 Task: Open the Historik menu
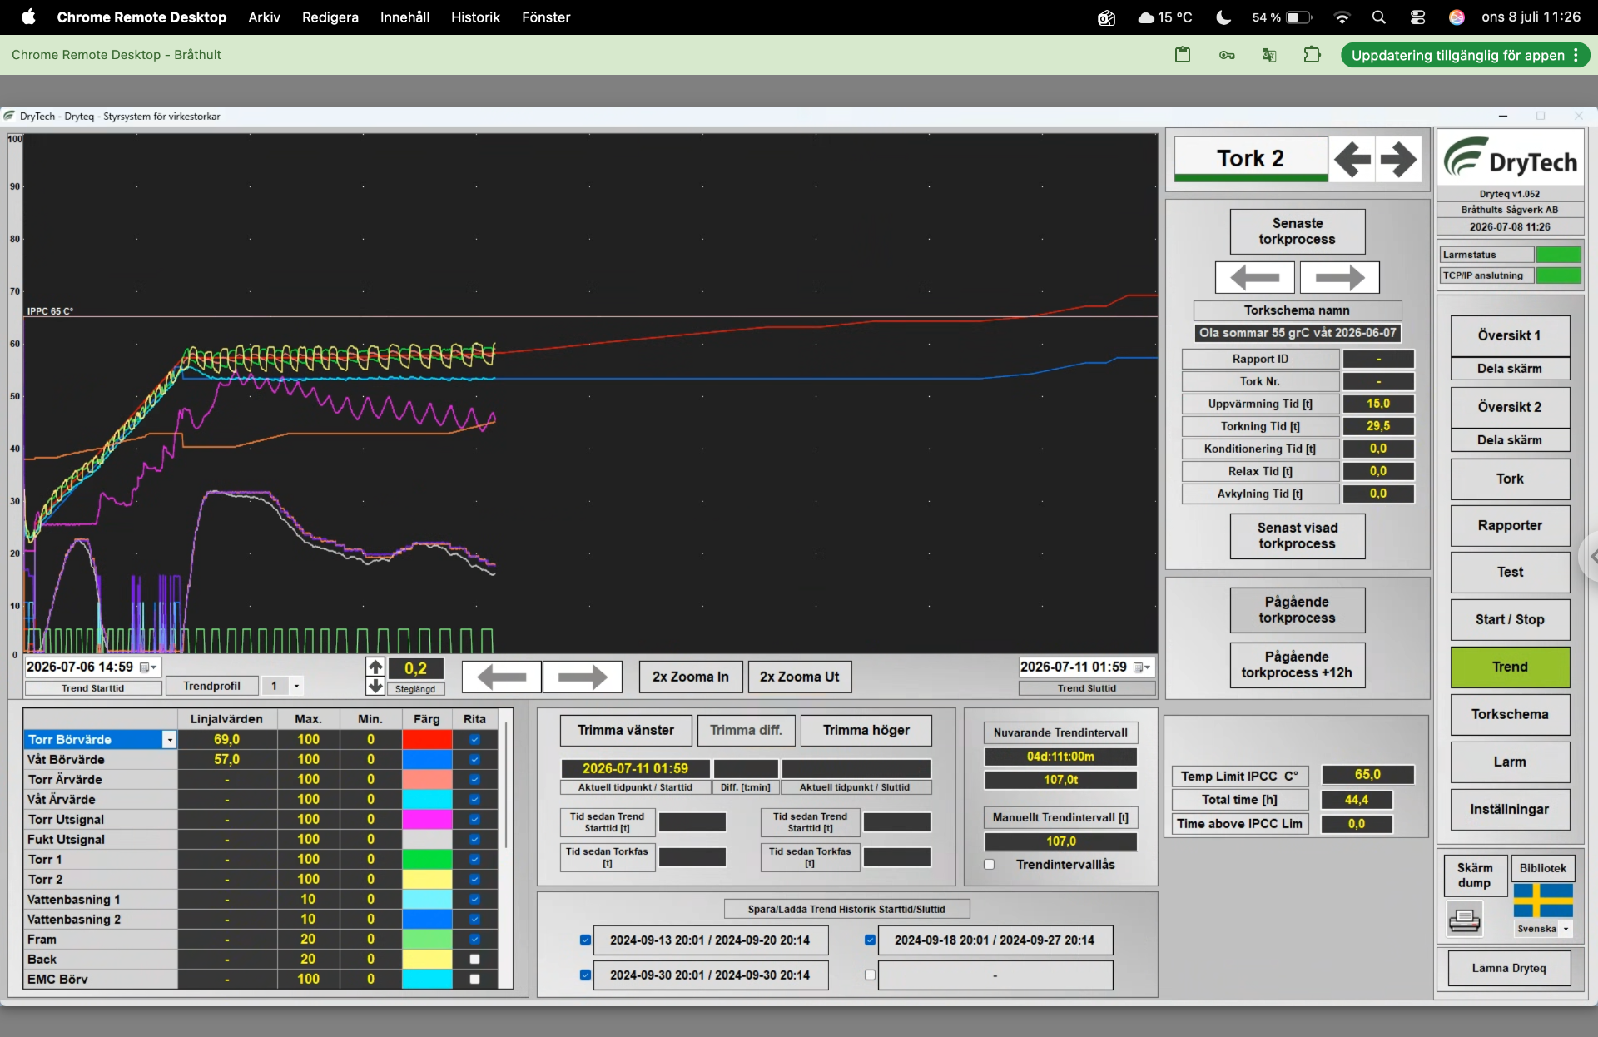point(475,17)
